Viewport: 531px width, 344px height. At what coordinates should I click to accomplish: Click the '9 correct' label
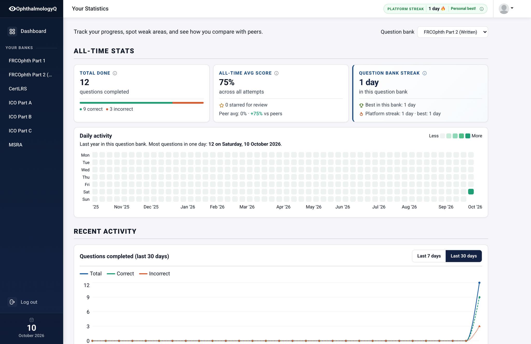point(93,109)
